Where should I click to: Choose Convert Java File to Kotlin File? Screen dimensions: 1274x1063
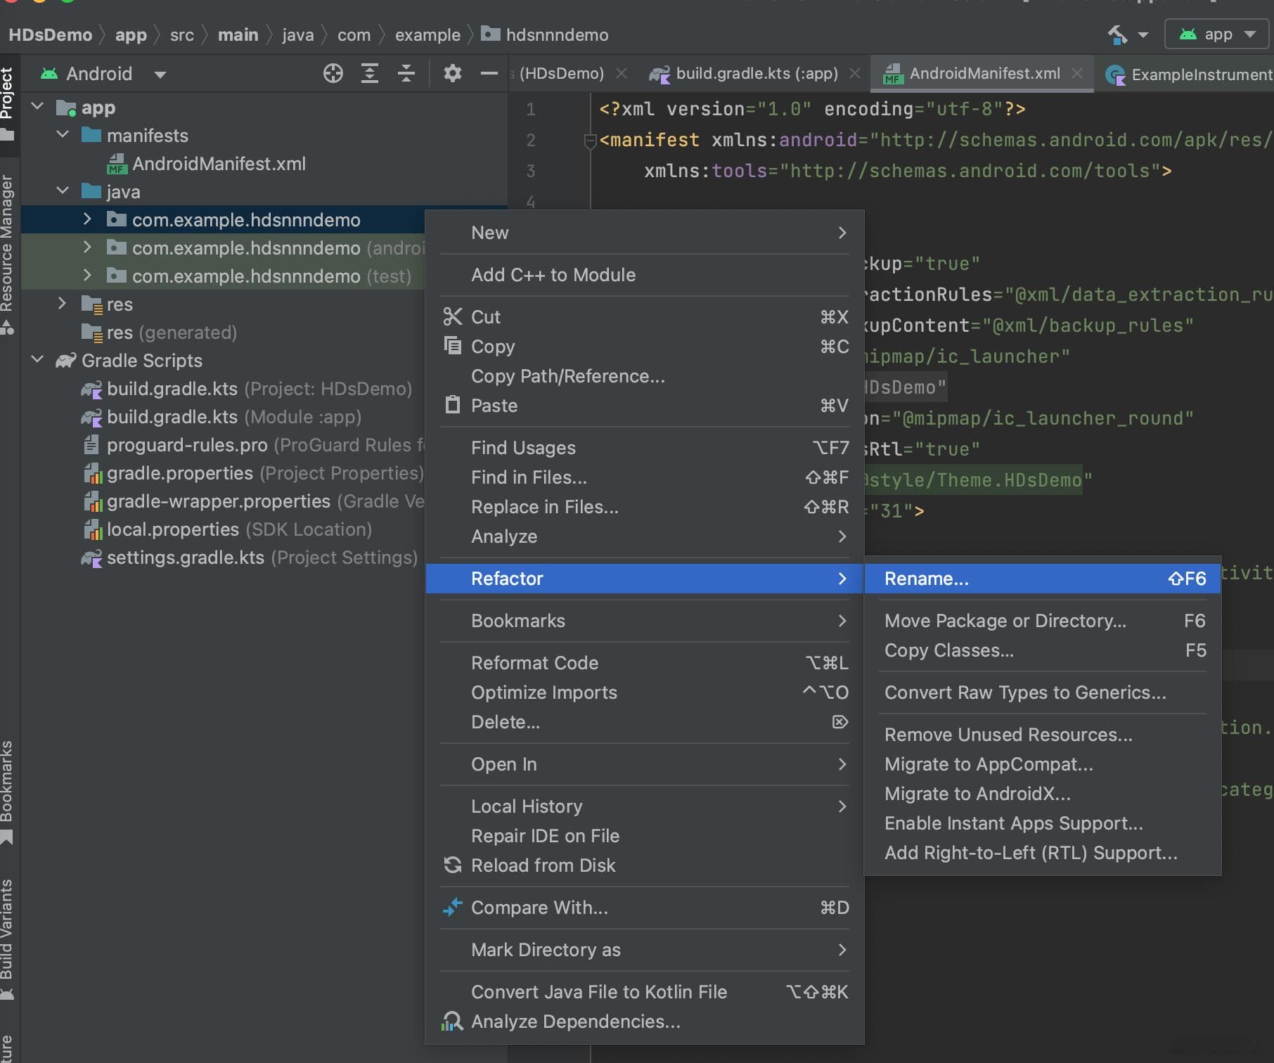tap(644, 991)
